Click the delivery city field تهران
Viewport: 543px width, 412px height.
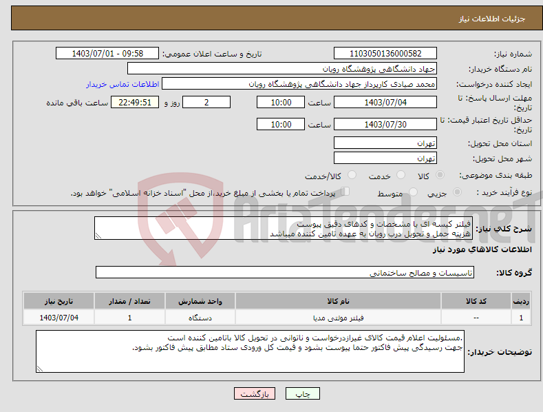pos(385,158)
